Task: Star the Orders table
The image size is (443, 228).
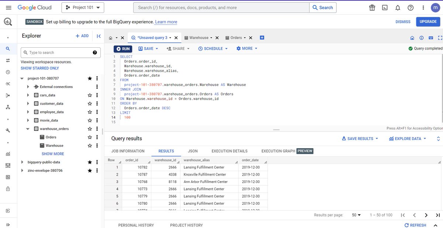Action: [x=90, y=137]
